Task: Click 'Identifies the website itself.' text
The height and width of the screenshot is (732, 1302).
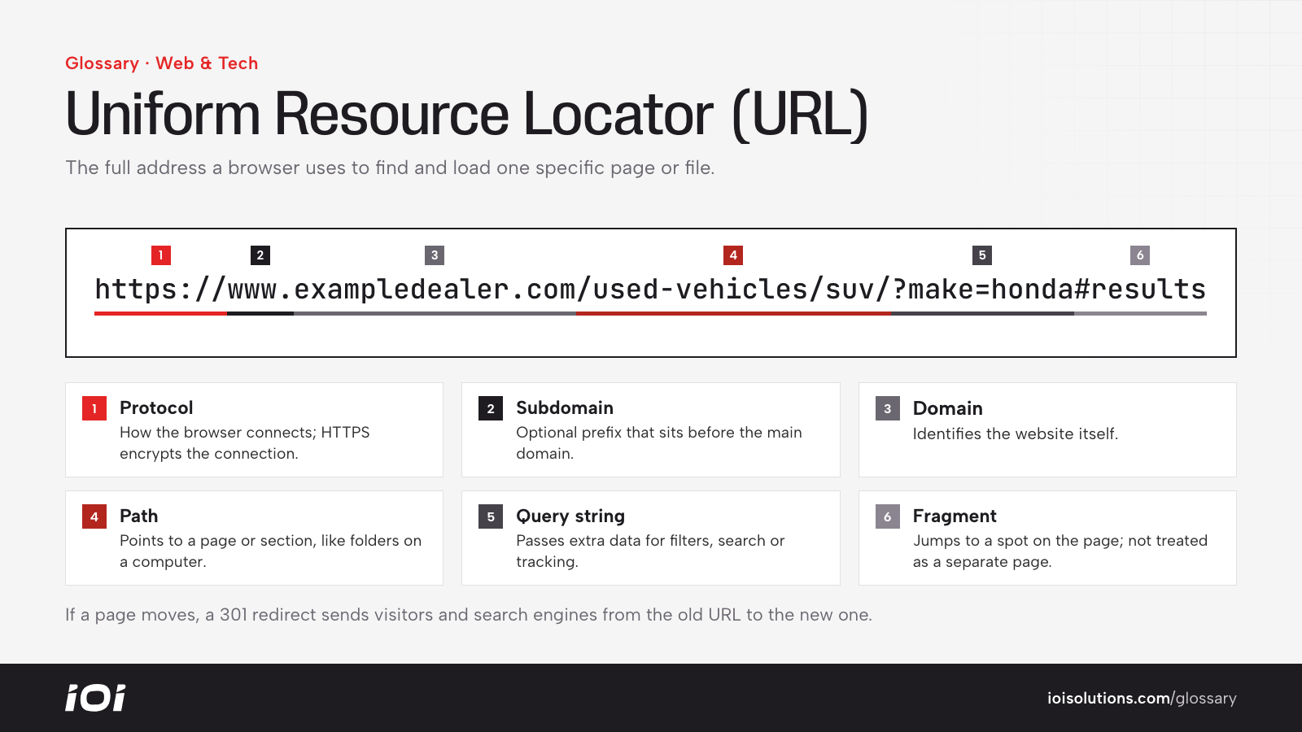Action: pos(1016,434)
